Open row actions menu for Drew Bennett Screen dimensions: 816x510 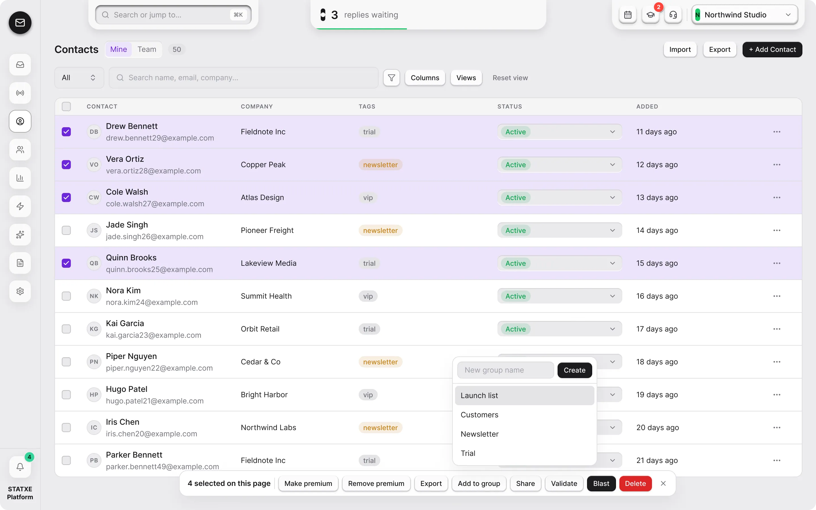[x=777, y=131]
